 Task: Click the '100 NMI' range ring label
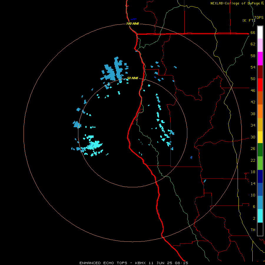[x=132, y=24]
